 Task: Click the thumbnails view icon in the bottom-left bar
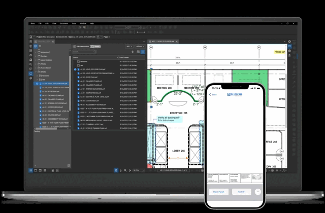(x=36, y=170)
